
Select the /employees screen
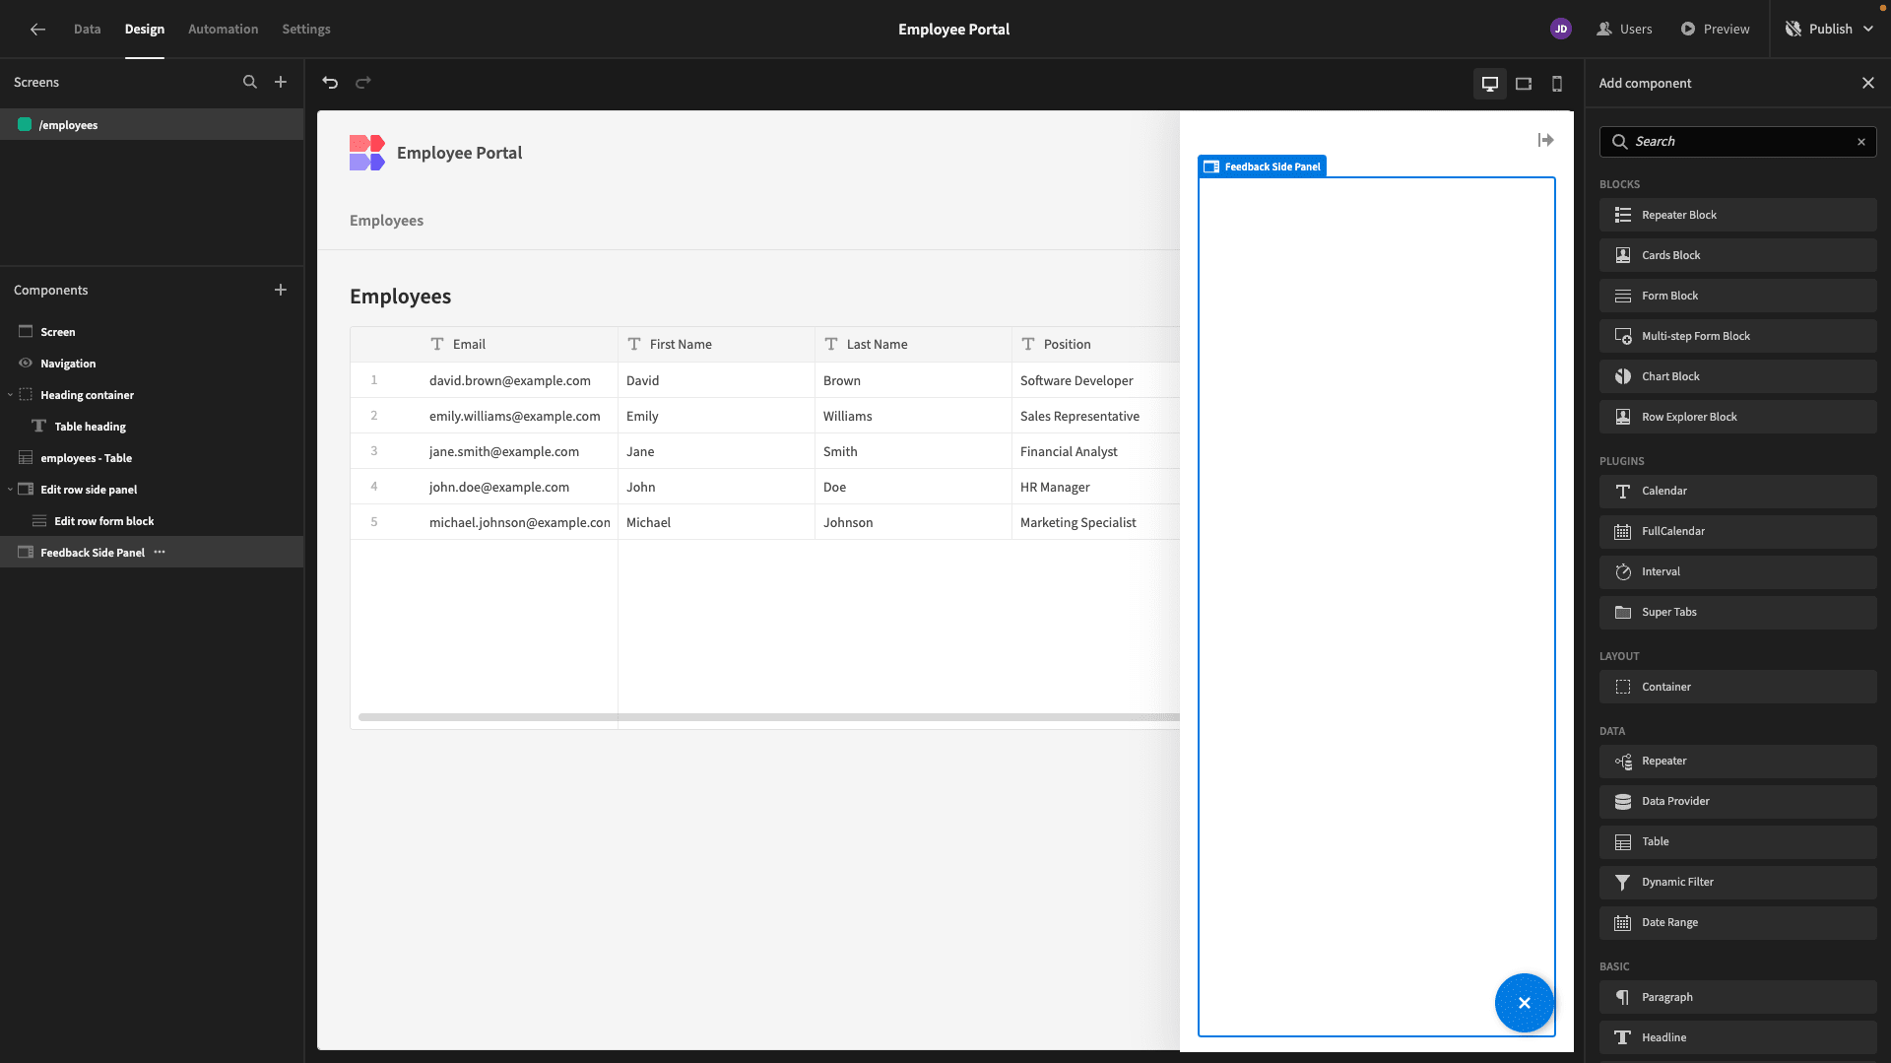(152, 125)
